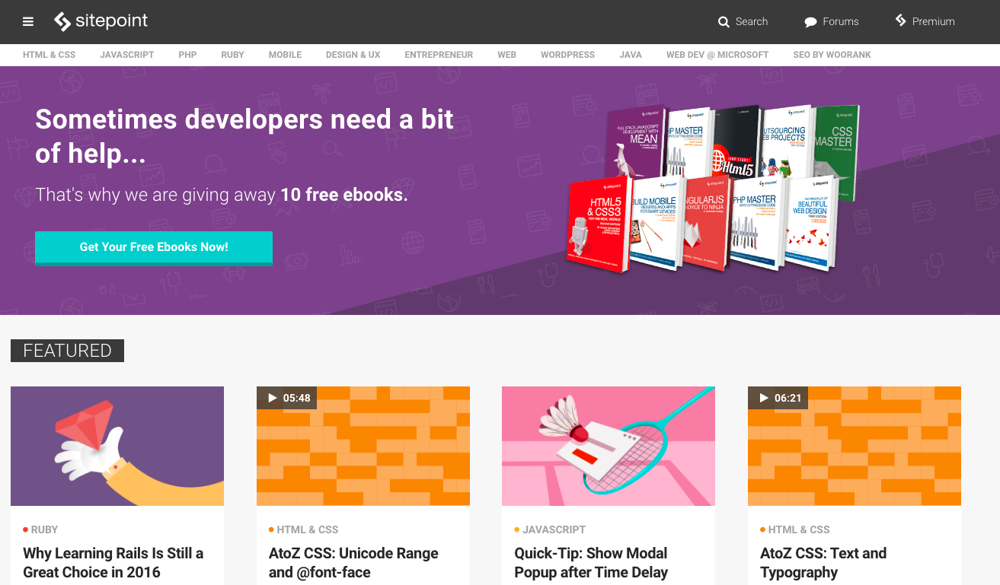Screen dimensions: 1000x585
Task: Open Quick-Tip: Show Modal Popup article
Action: pyautogui.click(x=590, y=562)
